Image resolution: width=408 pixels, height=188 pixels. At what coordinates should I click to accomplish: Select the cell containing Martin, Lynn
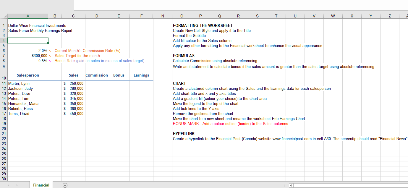pos(28,83)
